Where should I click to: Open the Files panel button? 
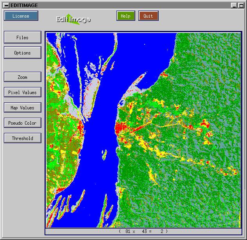point(23,37)
